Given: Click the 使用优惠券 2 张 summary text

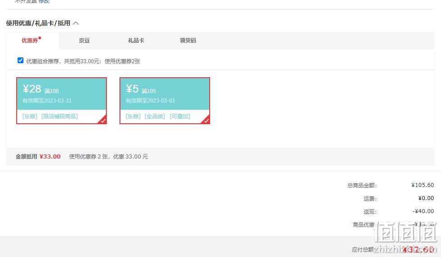Looking at the screenshot, I should (109, 157).
